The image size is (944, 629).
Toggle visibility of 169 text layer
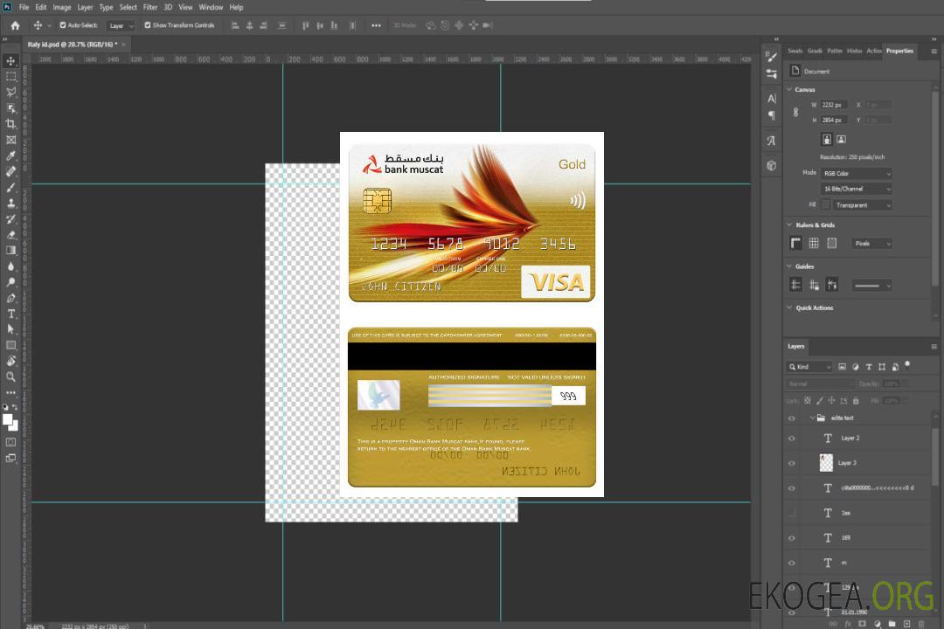792,539
